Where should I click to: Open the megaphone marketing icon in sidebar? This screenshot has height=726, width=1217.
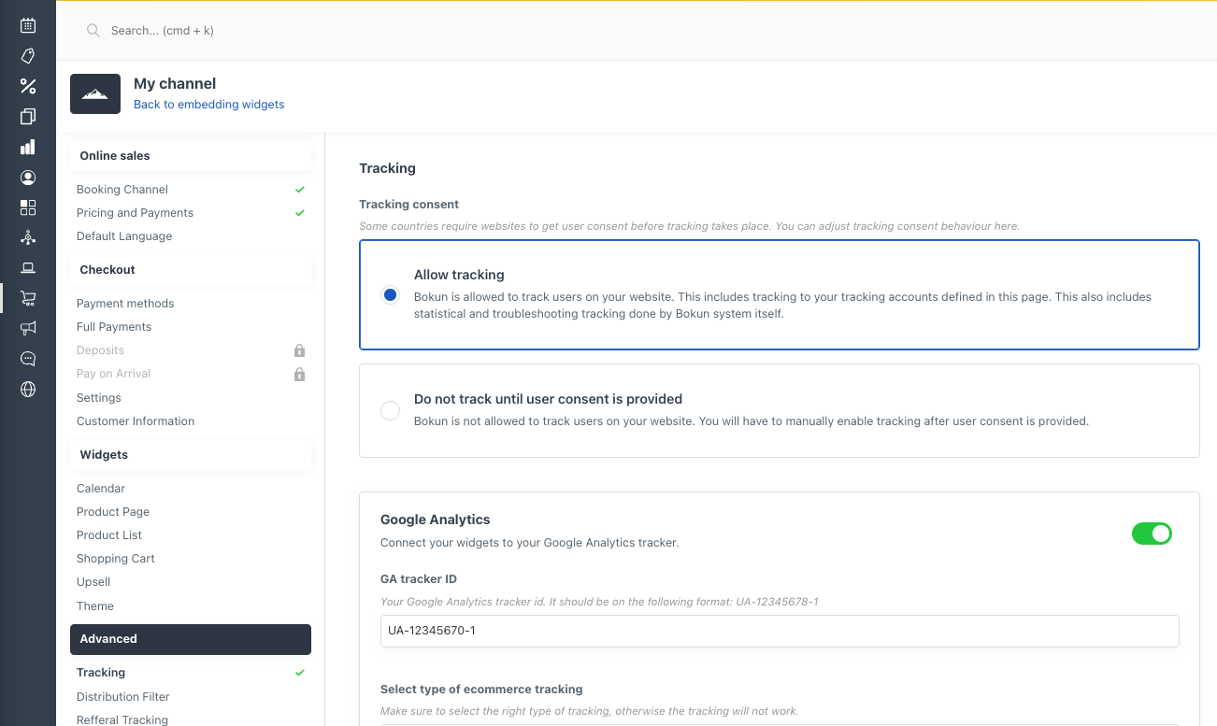pyautogui.click(x=28, y=328)
